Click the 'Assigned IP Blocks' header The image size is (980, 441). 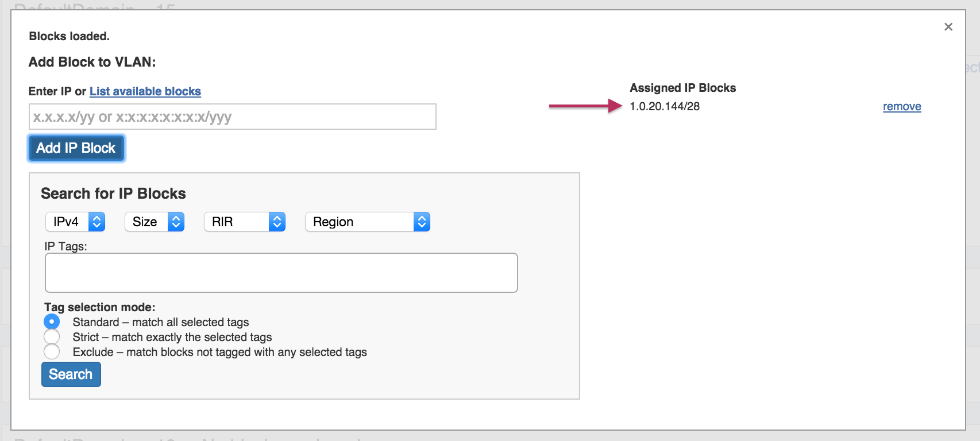(x=682, y=88)
